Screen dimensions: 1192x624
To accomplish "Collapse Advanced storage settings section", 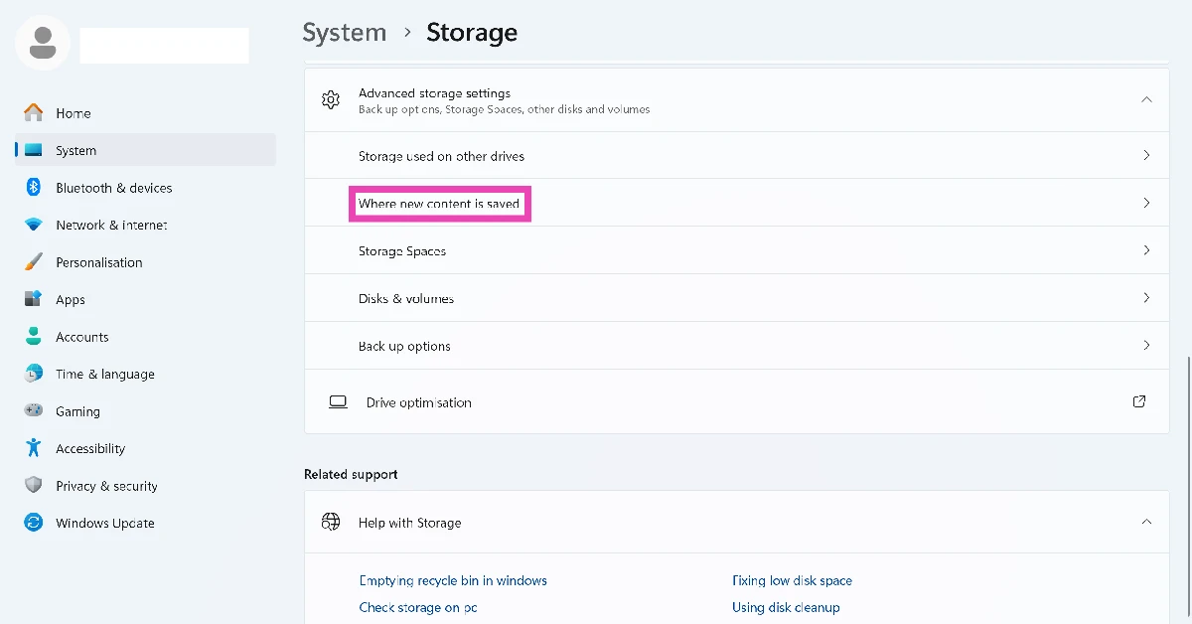I will point(1146,99).
